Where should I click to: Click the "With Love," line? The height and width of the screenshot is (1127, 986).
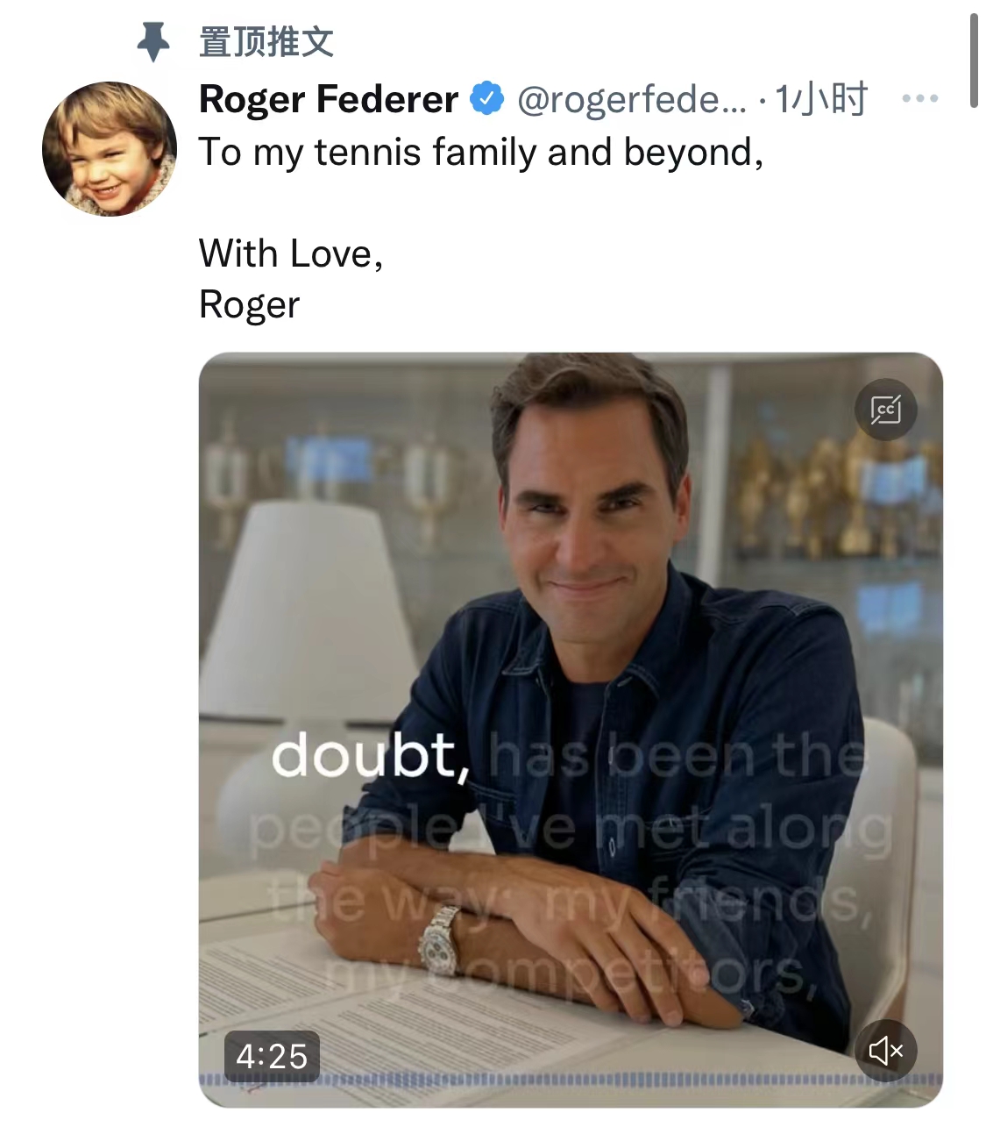tap(291, 253)
